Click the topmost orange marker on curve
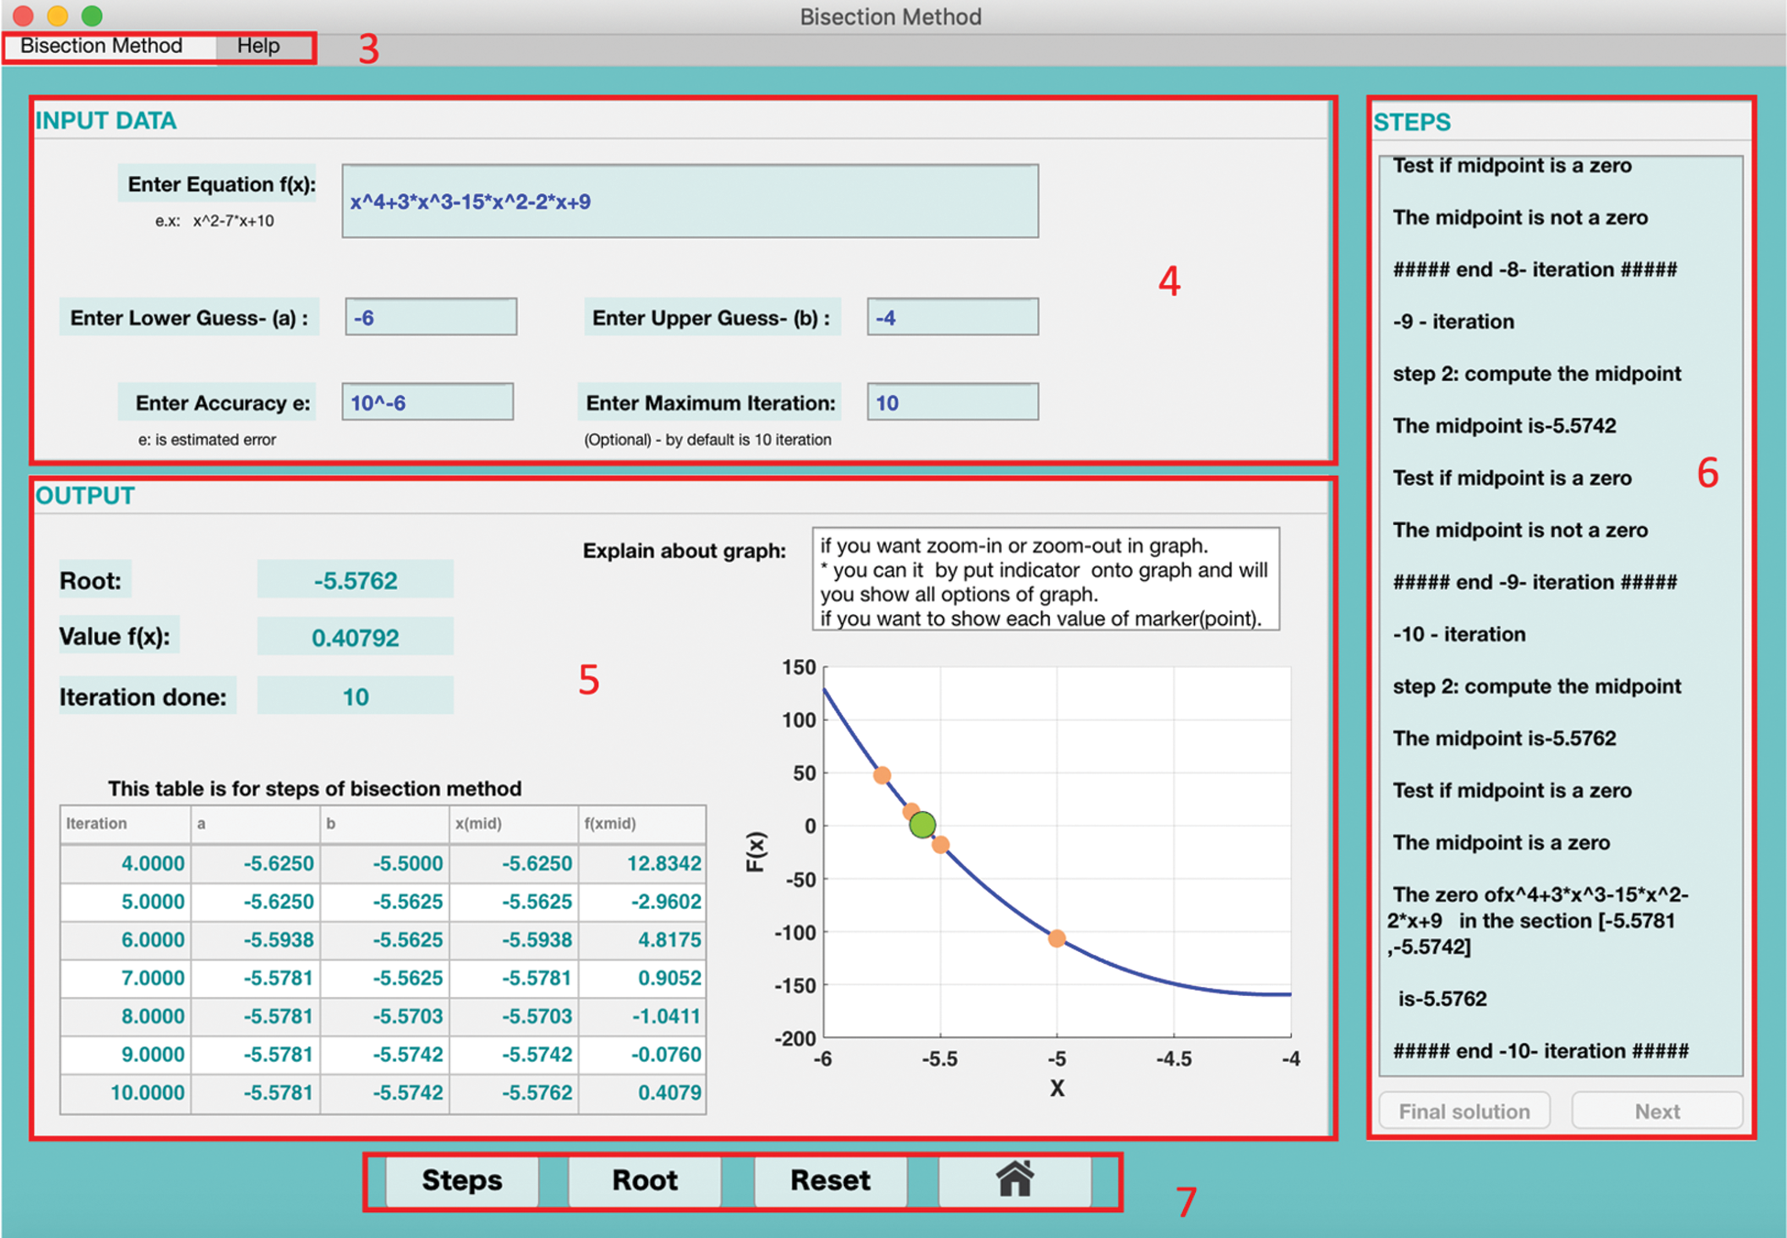The height and width of the screenshot is (1238, 1787). [x=882, y=775]
